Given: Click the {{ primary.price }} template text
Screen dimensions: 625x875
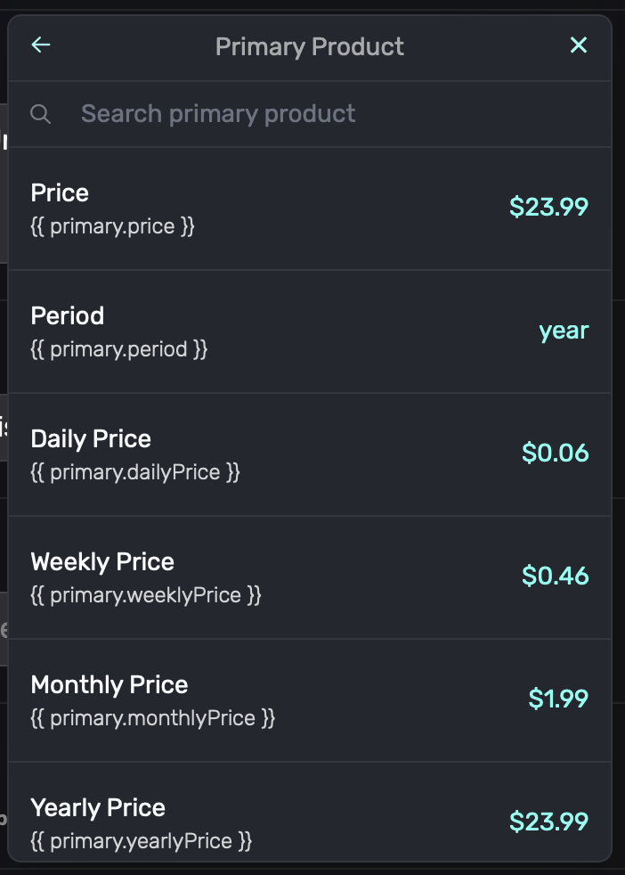Looking at the screenshot, I should pyautogui.click(x=112, y=226).
